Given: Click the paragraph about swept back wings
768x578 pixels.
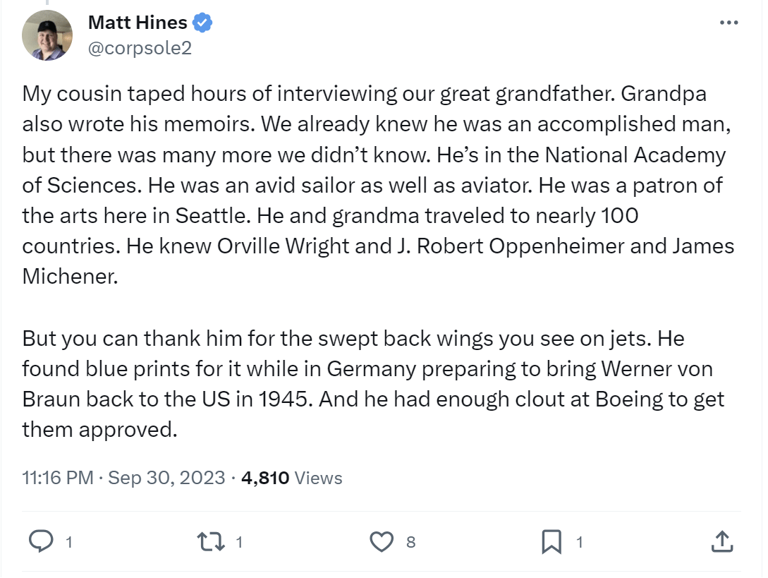Looking at the screenshot, I should point(373,384).
